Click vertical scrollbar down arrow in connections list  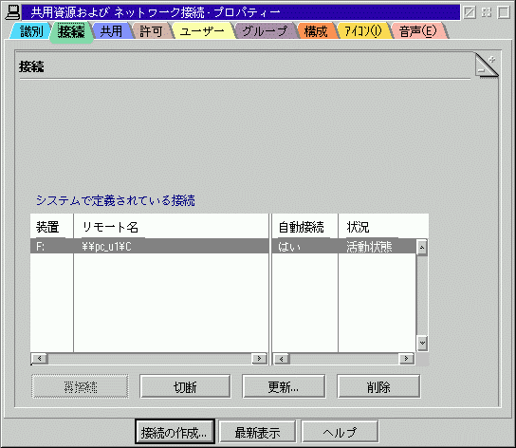(x=422, y=343)
